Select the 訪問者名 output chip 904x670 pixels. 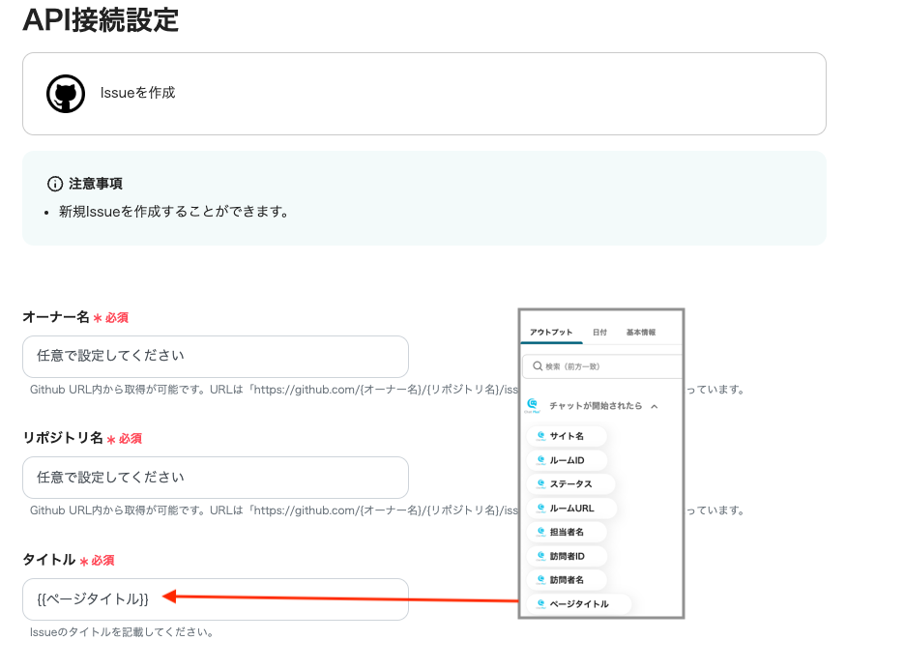(567, 580)
